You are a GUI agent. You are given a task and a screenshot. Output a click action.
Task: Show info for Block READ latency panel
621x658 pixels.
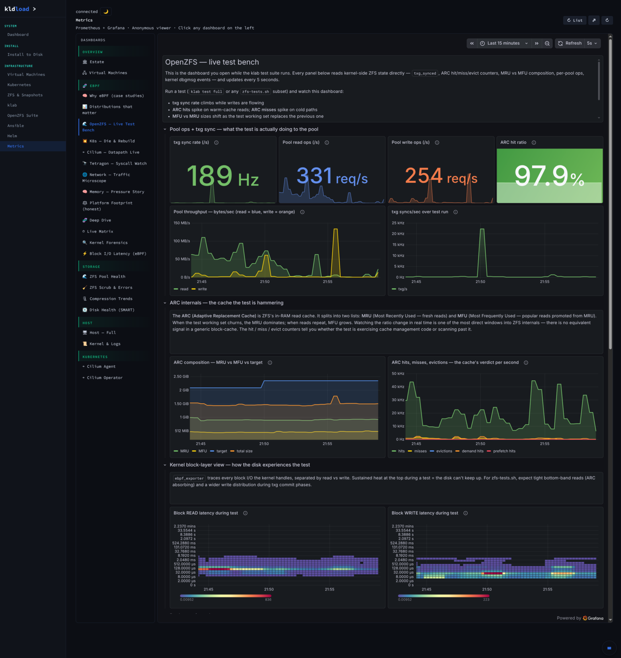[245, 513]
